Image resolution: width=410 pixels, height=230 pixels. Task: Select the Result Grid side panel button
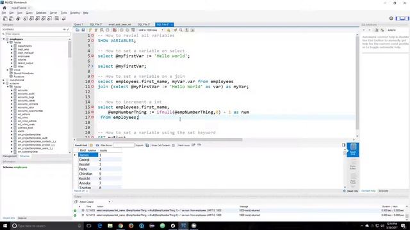[353, 149]
